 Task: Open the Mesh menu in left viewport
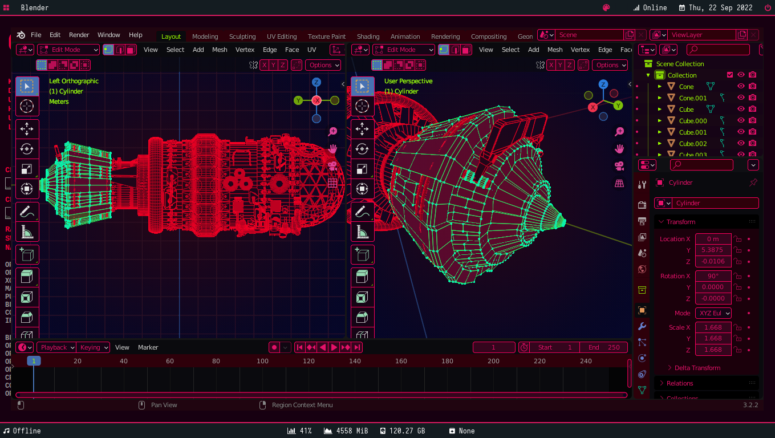pos(220,50)
